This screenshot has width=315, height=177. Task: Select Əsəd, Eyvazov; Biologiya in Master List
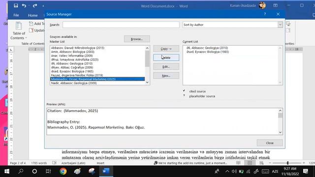(x=97, y=71)
